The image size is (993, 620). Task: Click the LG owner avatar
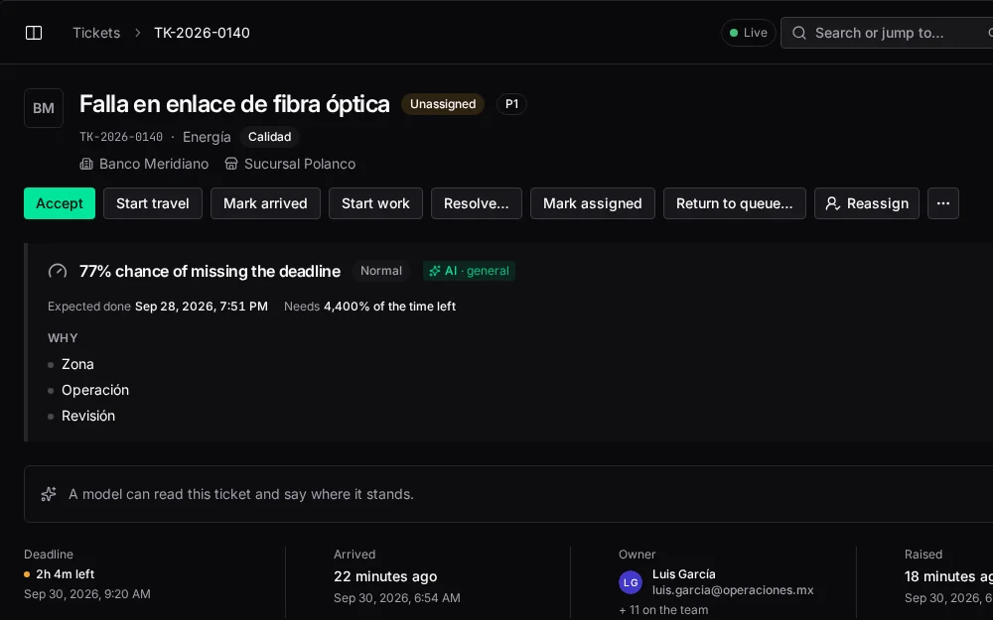631,582
